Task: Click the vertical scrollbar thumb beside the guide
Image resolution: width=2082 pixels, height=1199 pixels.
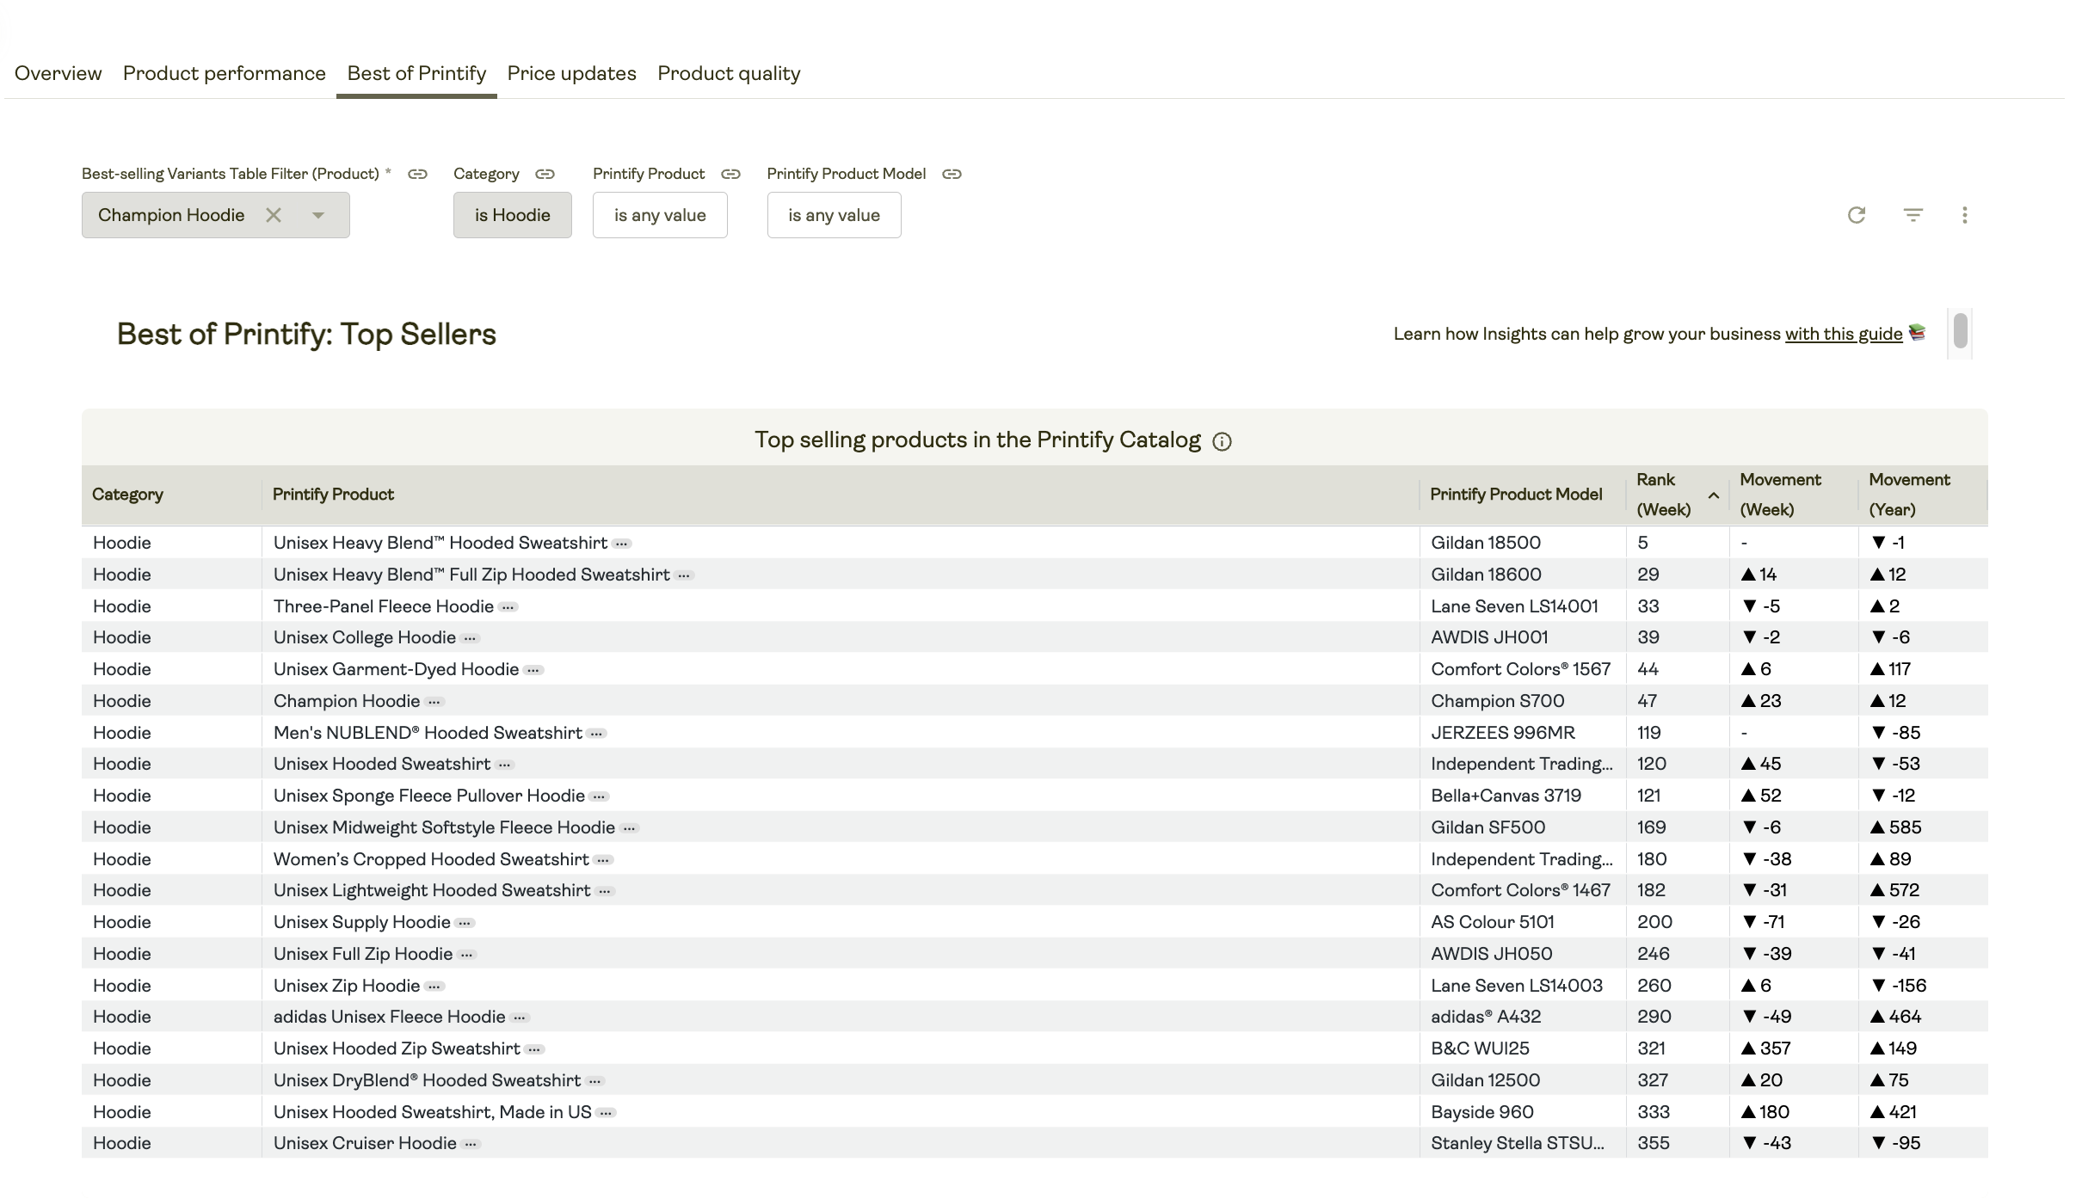Action: click(x=1961, y=331)
